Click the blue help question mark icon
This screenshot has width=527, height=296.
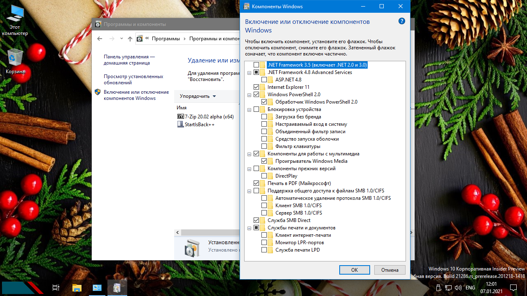point(402,21)
